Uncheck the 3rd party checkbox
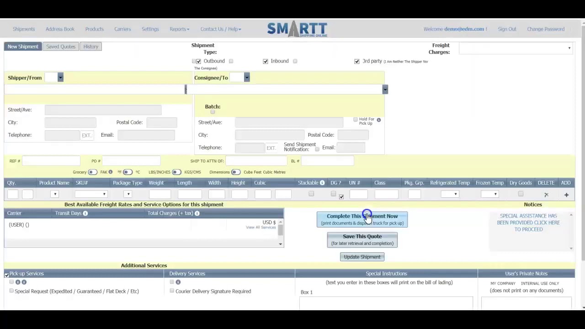Viewport: 585px width, 329px height. point(357,61)
